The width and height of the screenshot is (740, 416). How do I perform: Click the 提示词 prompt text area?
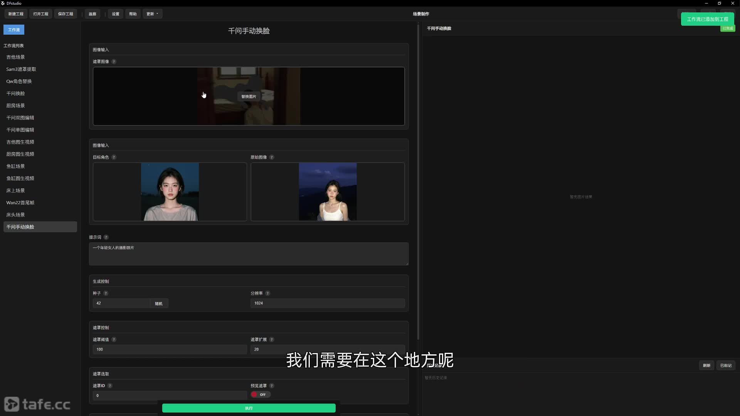coord(249,254)
